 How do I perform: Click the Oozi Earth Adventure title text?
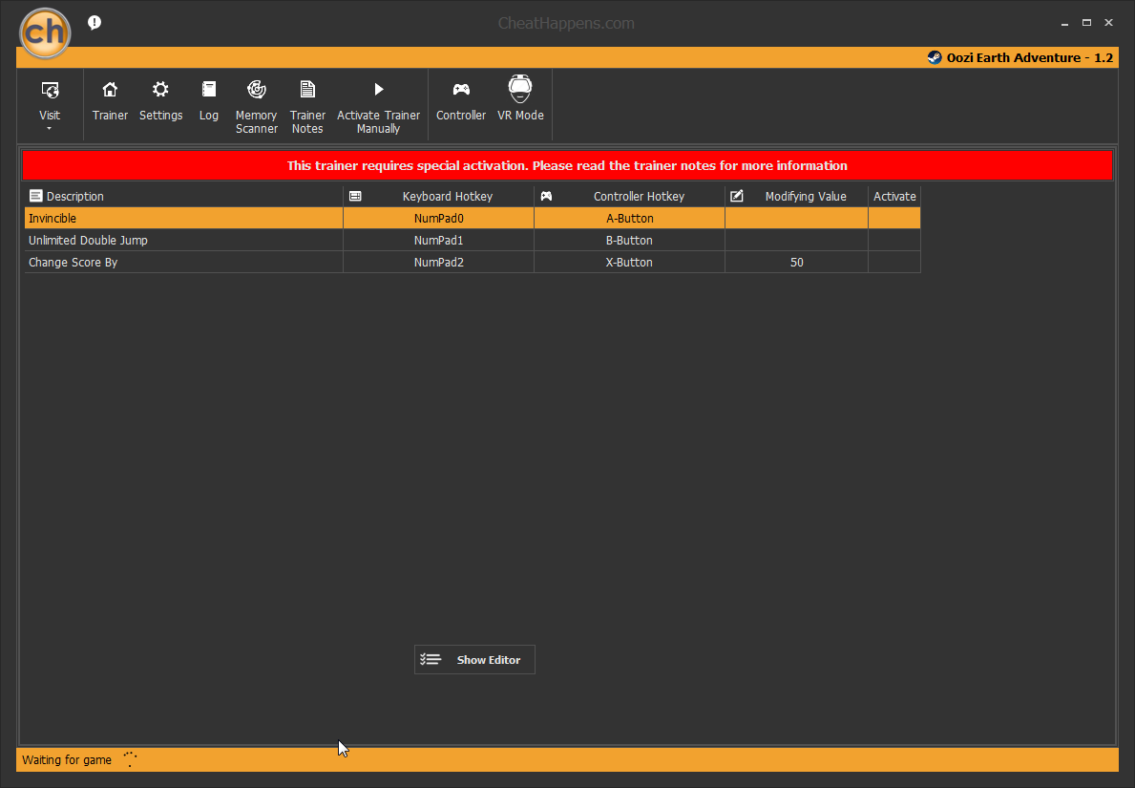point(1029,58)
